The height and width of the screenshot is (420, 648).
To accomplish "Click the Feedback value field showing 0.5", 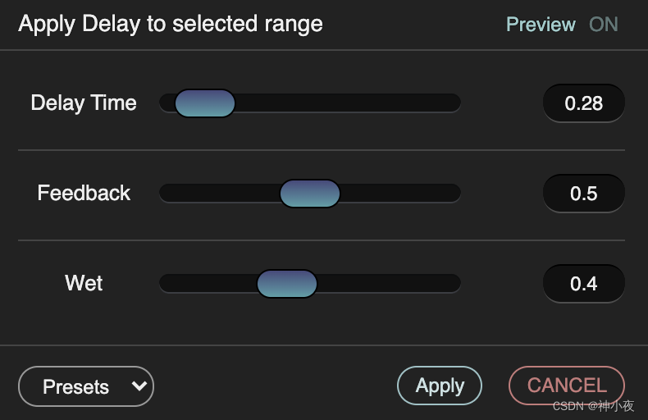I will click(x=584, y=194).
